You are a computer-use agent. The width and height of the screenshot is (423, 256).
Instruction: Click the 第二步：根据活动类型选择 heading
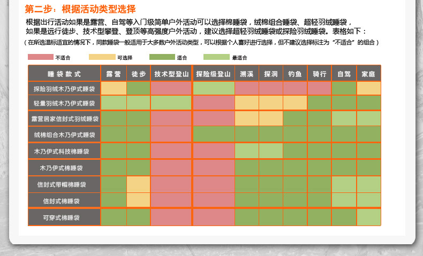pyautogui.click(x=80, y=9)
